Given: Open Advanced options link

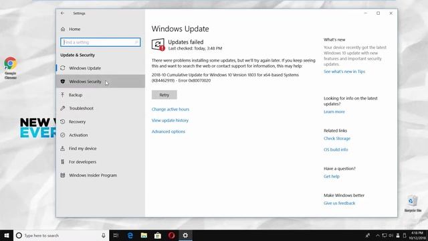Looking at the screenshot, I should pos(169,131).
